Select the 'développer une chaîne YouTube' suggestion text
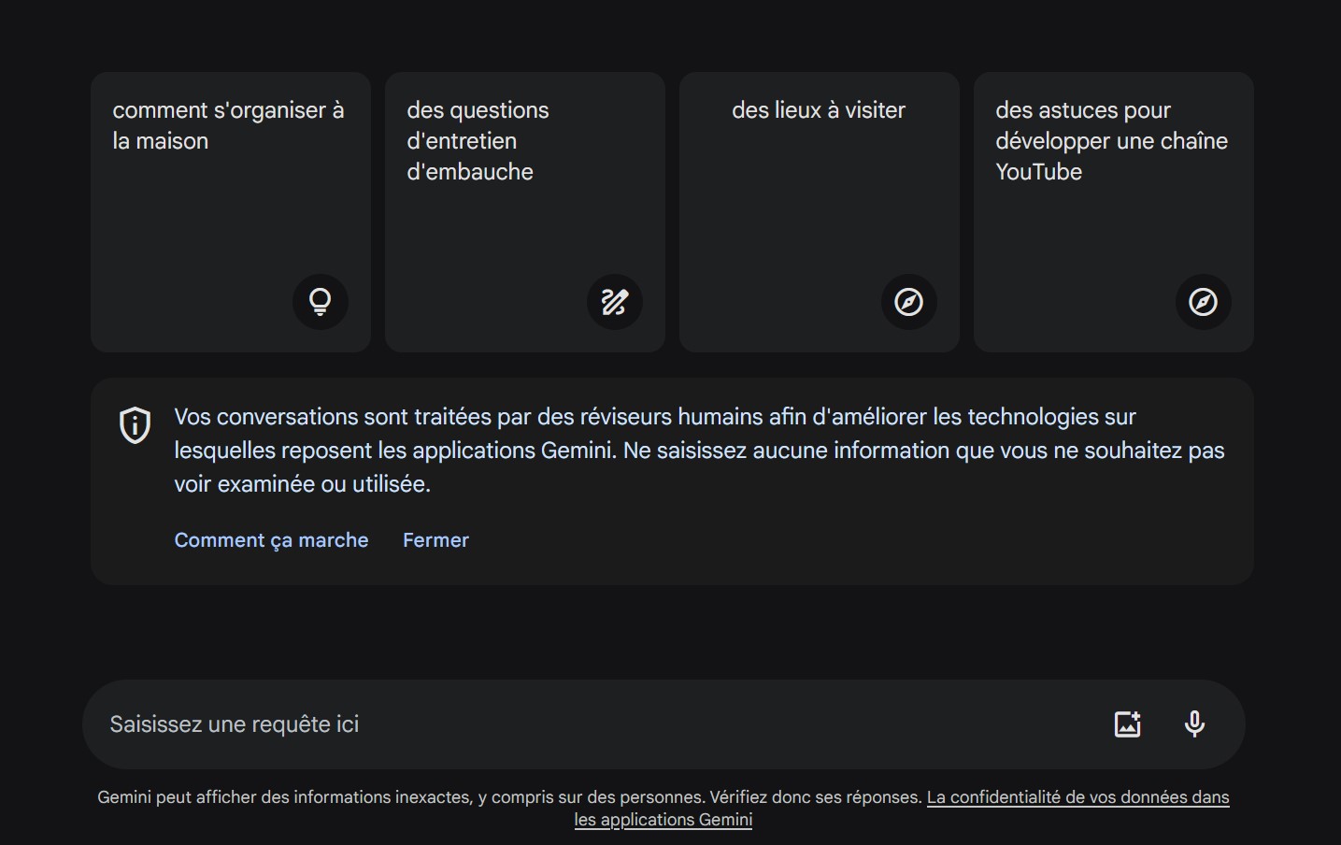The width and height of the screenshot is (1341, 845). point(1110,140)
